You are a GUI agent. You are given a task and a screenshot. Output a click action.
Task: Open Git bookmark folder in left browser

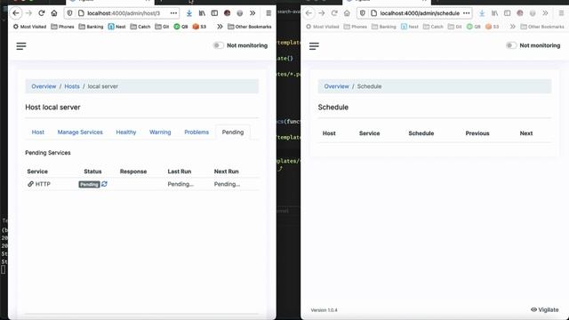pyautogui.click(x=162, y=27)
